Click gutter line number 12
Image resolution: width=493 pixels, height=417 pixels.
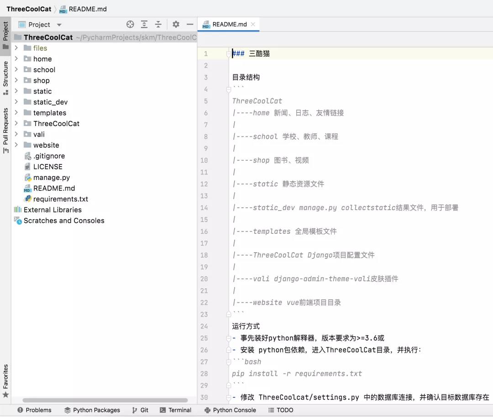click(x=204, y=184)
